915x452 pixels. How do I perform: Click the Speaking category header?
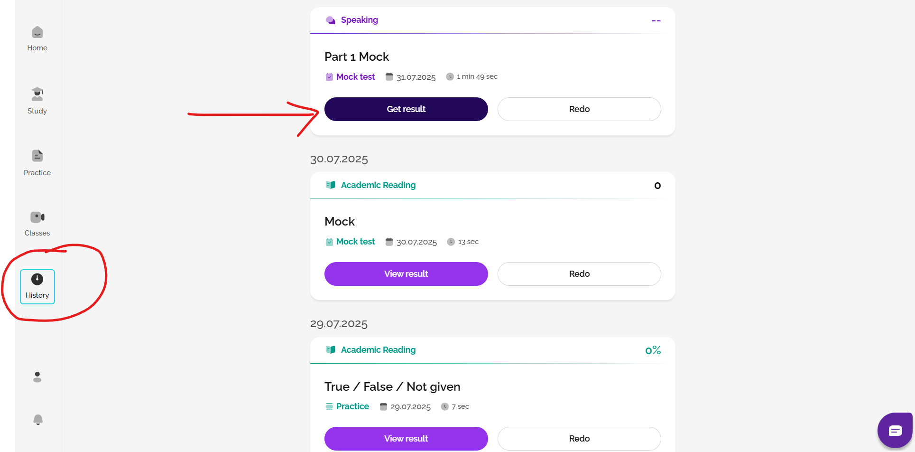click(x=359, y=20)
